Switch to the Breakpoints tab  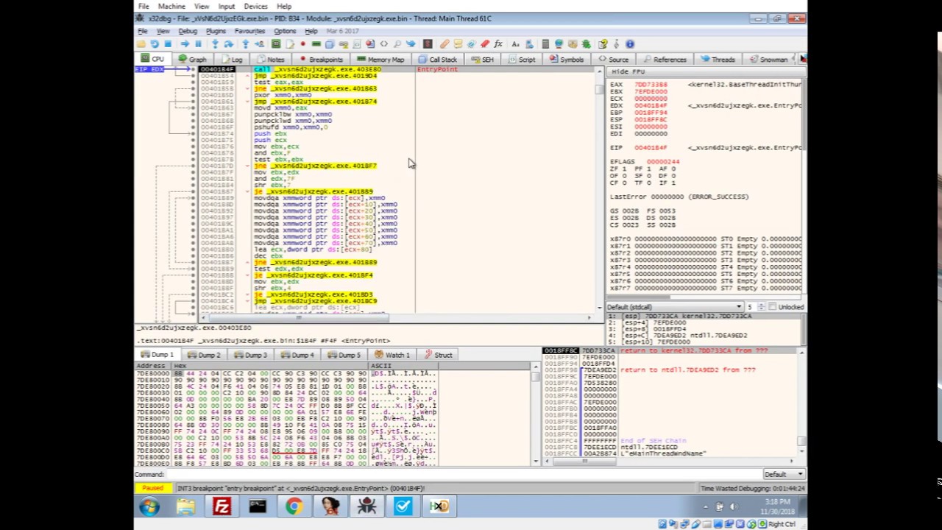pyautogui.click(x=321, y=59)
